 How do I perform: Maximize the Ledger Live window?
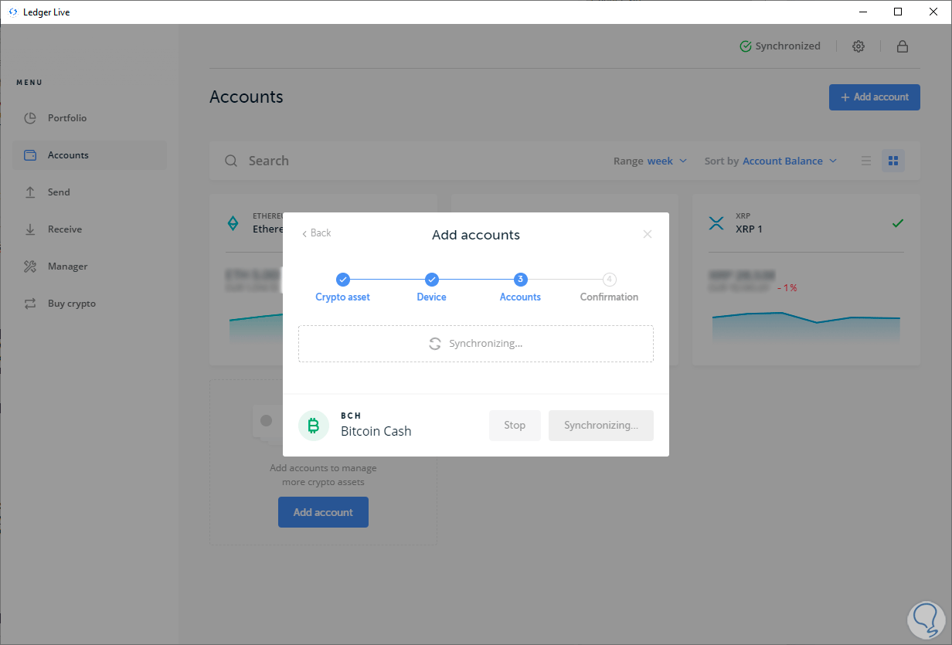[x=898, y=12]
